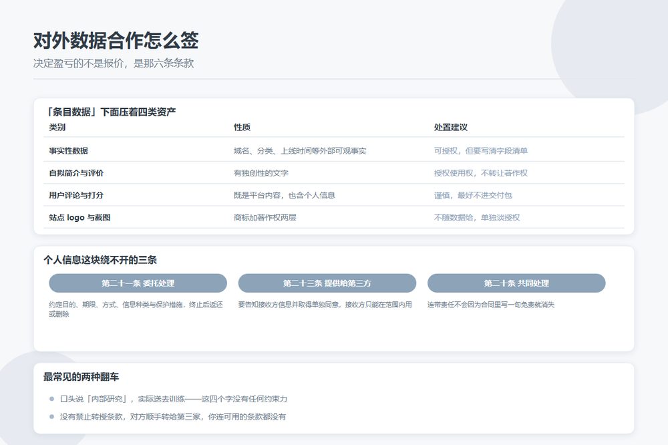The image size is (668, 445).
Task: Click description starting 约定目的、期限、方式
Action: (136, 309)
